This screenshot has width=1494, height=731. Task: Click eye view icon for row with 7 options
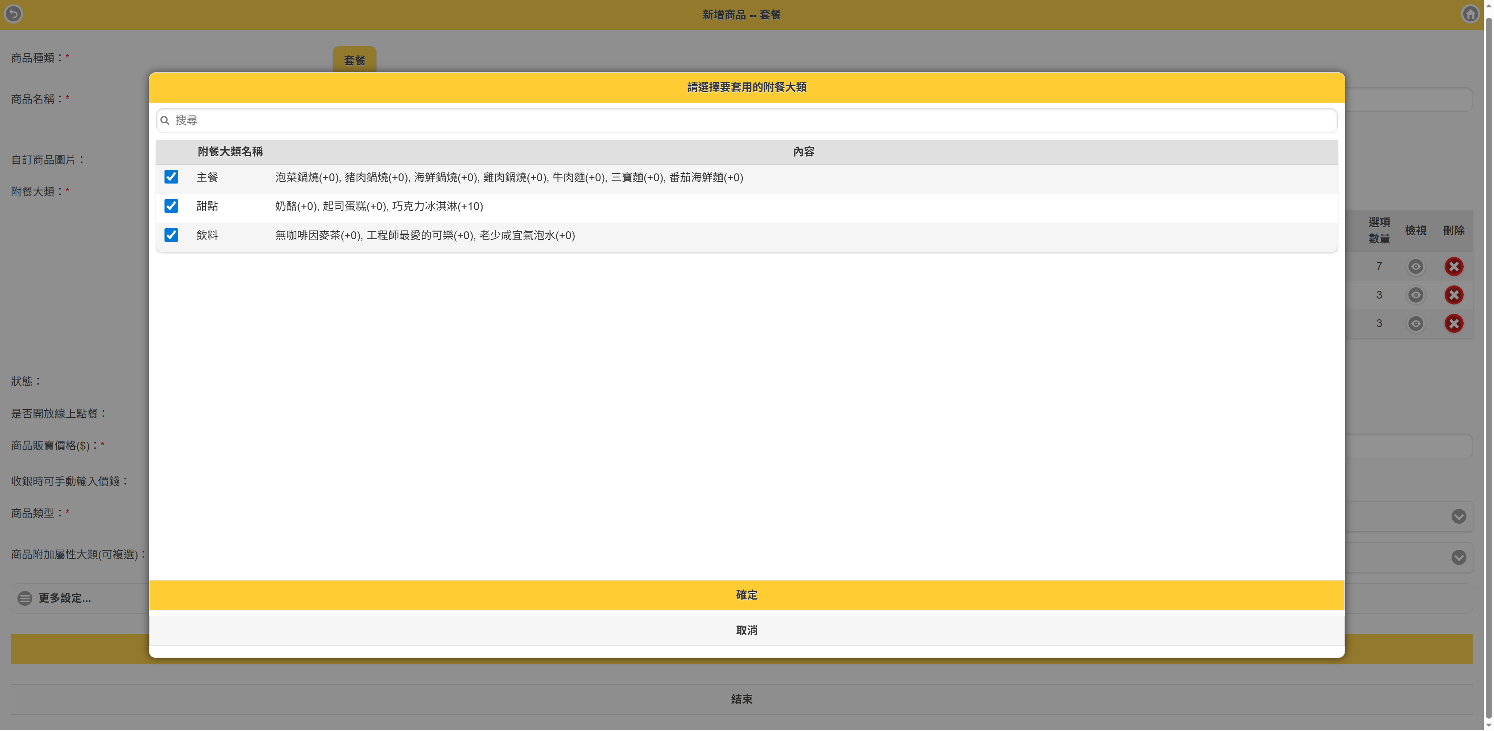tap(1415, 267)
